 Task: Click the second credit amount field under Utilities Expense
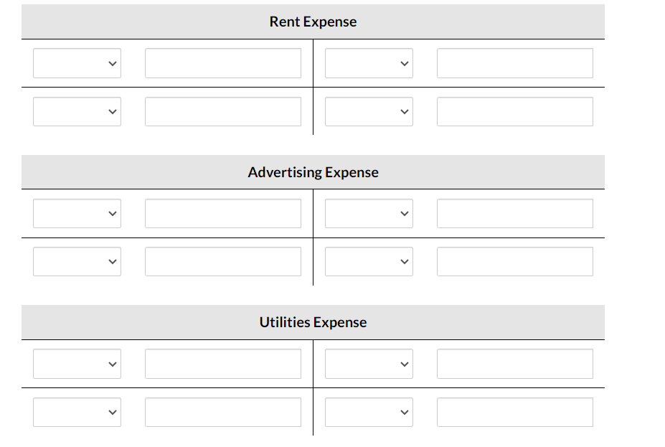click(515, 412)
